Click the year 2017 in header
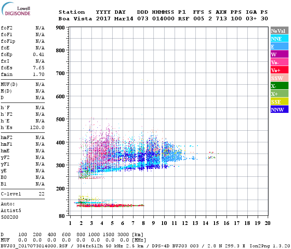Viewport: 291px width, 249px height. (x=103, y=19)
